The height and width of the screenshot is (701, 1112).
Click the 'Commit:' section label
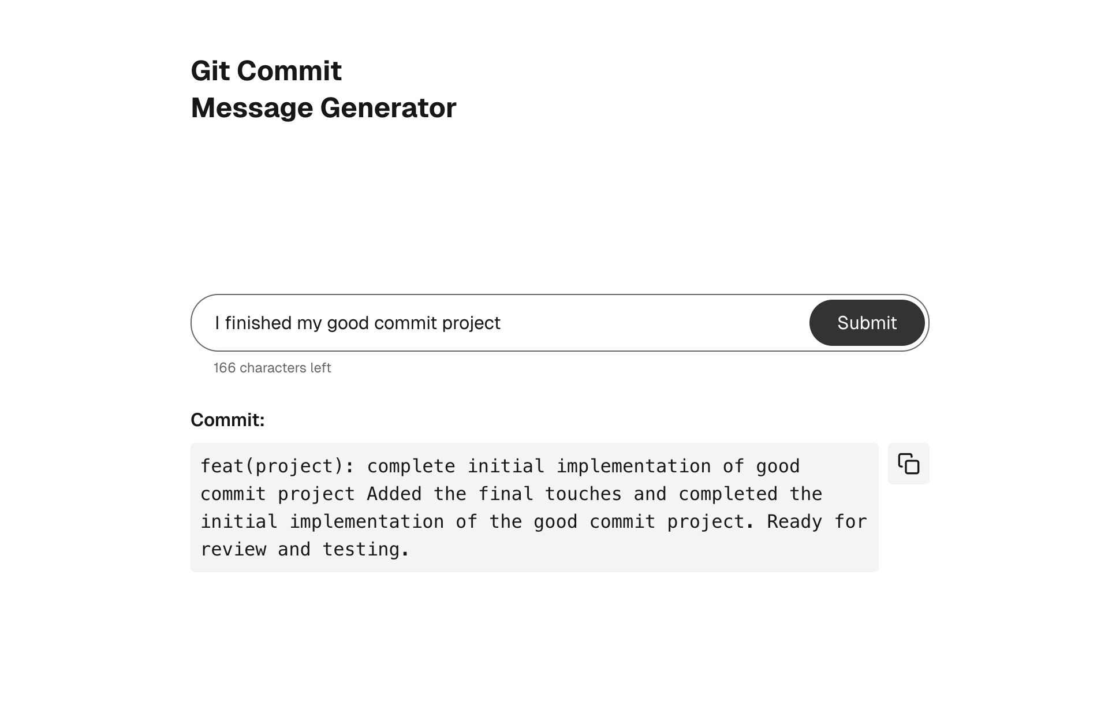tap(227, 420)
